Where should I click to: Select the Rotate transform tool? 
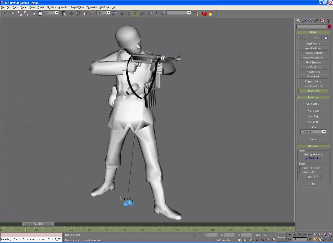[x=78, y=13]
